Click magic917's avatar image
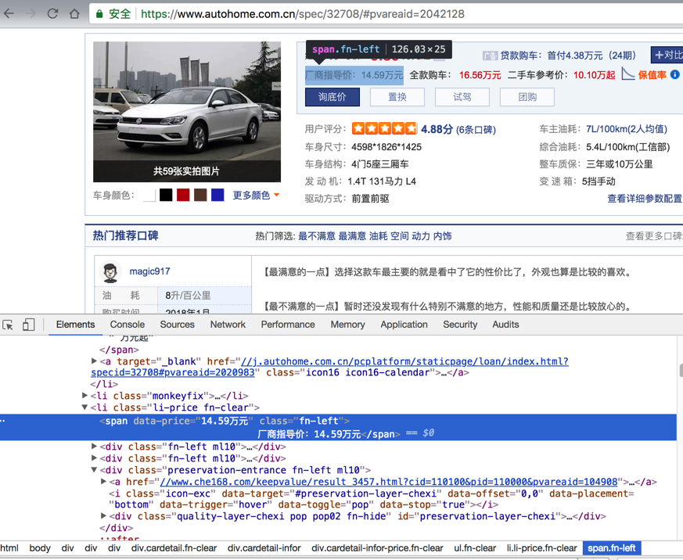The image size is (683, 560). point(110,272)
